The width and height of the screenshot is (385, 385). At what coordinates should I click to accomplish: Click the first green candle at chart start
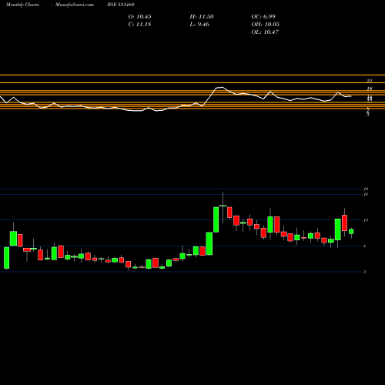(6, 258)
